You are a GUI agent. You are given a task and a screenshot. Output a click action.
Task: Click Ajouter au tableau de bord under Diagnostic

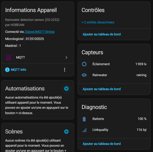(102, 144)
